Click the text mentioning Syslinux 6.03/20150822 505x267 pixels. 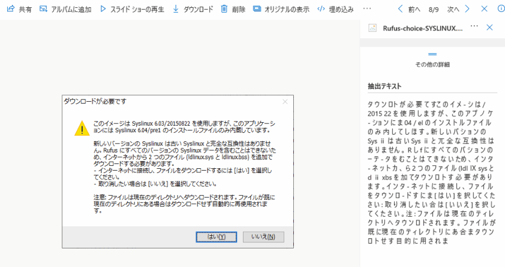pyautogui.click(x=184, y=127)
